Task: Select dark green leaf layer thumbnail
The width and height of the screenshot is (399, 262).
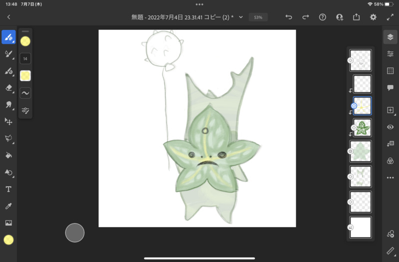Action: (362, 128)
